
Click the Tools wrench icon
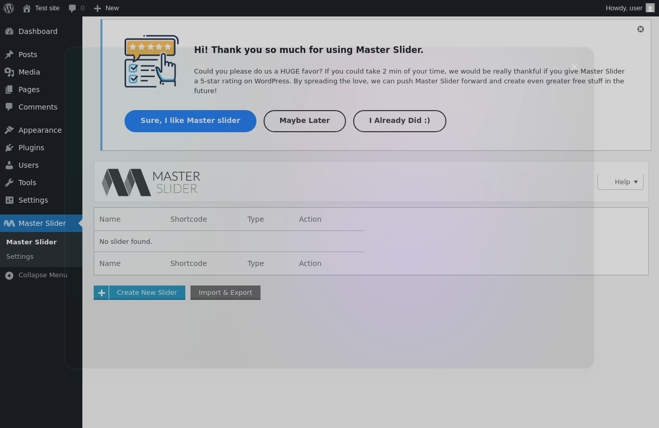9,183
